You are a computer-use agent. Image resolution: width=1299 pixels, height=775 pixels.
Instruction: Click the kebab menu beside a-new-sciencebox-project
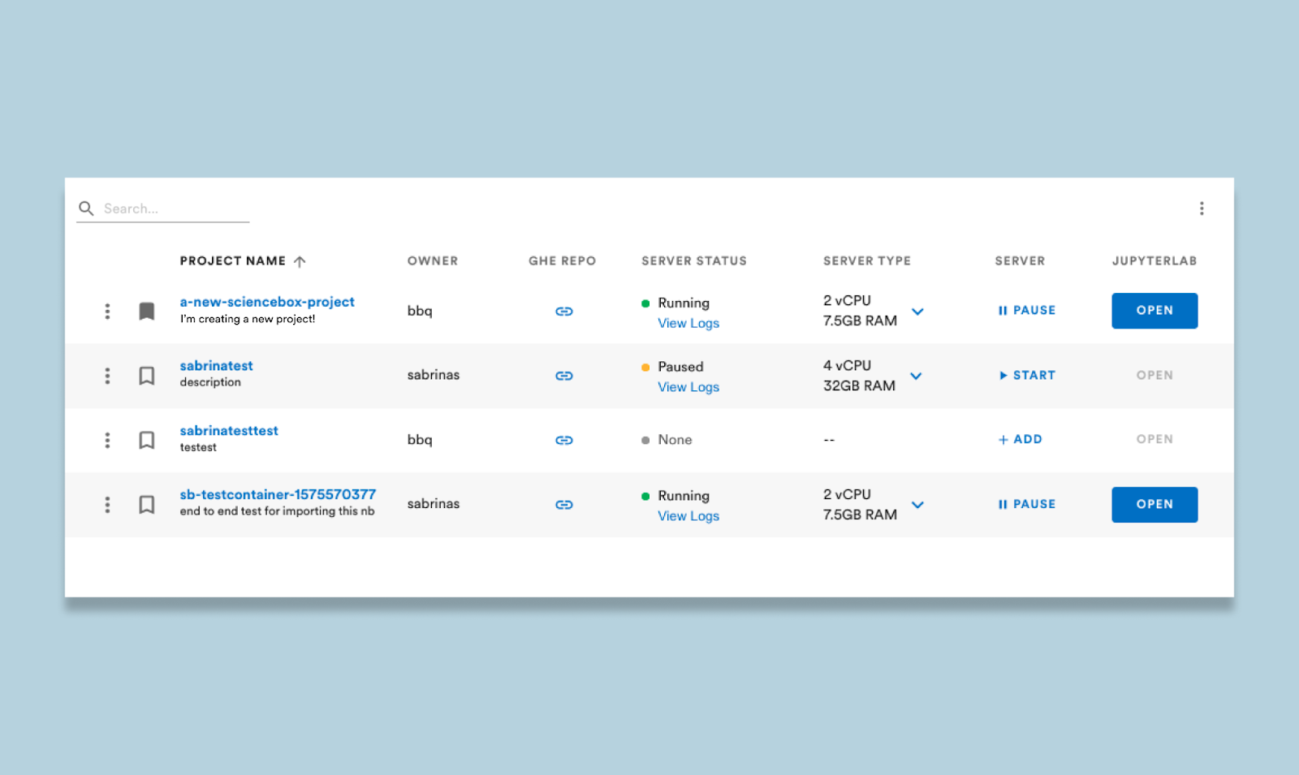pos(107,311)
